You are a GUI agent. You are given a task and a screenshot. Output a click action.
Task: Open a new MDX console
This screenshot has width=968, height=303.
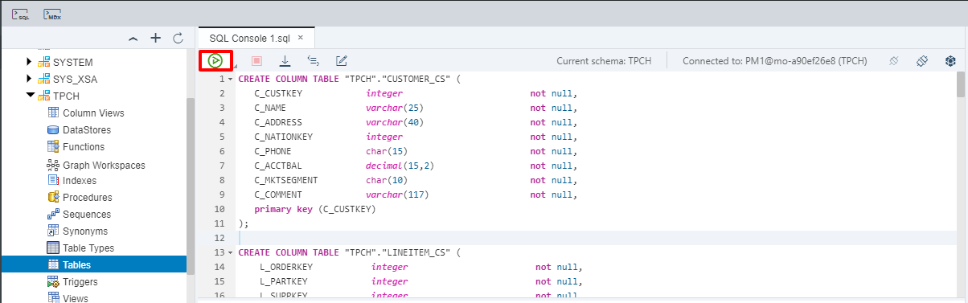coord(53,14)
